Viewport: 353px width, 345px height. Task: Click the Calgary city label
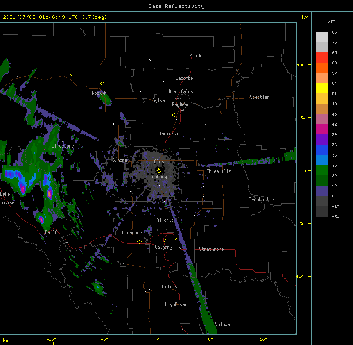click(163, 247)
